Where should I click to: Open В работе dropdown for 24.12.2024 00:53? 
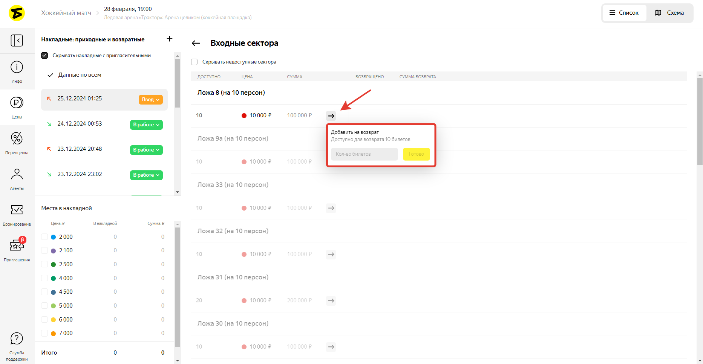tap(146, 125)
